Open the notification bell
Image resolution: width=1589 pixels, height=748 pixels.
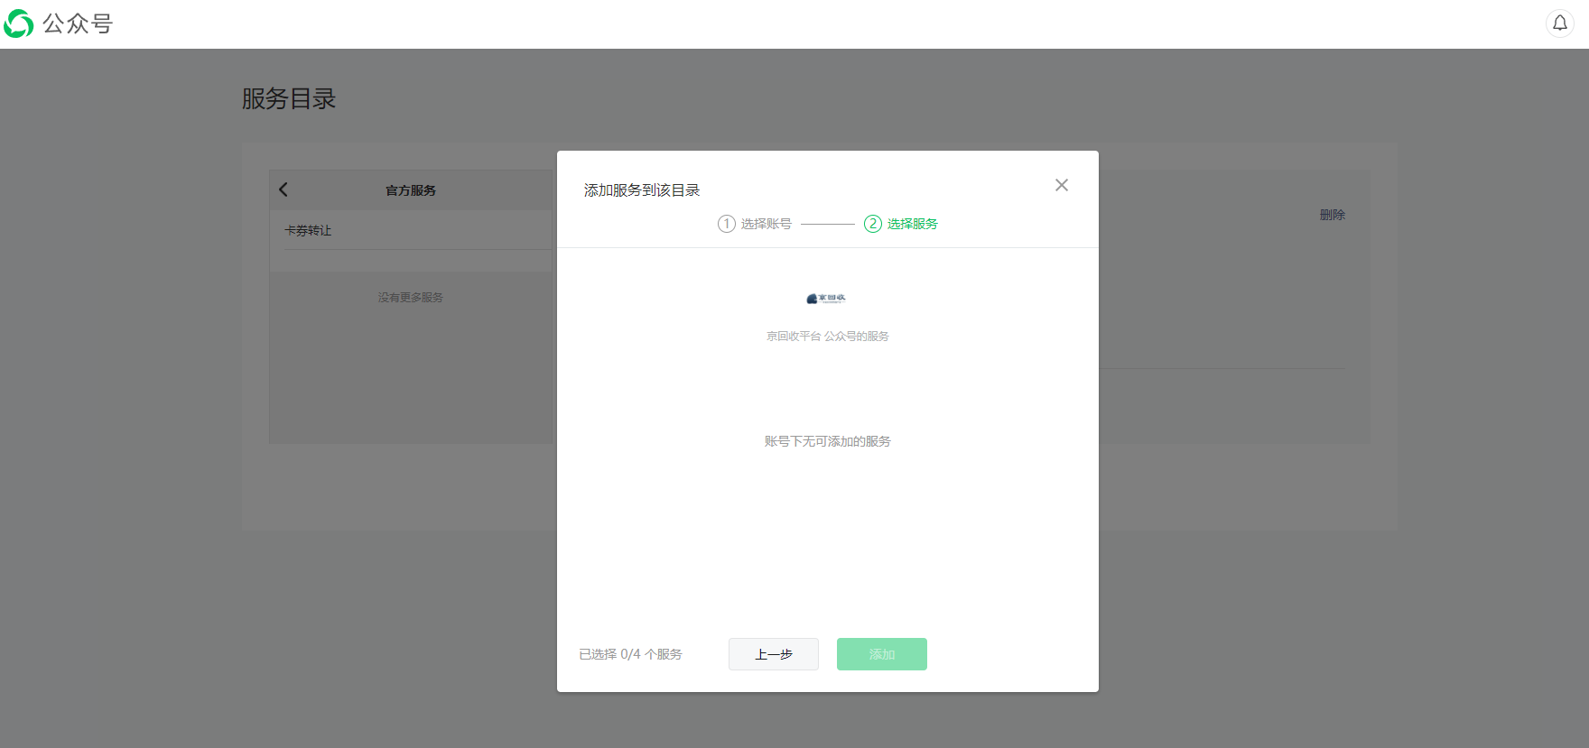coord(1560,23)
